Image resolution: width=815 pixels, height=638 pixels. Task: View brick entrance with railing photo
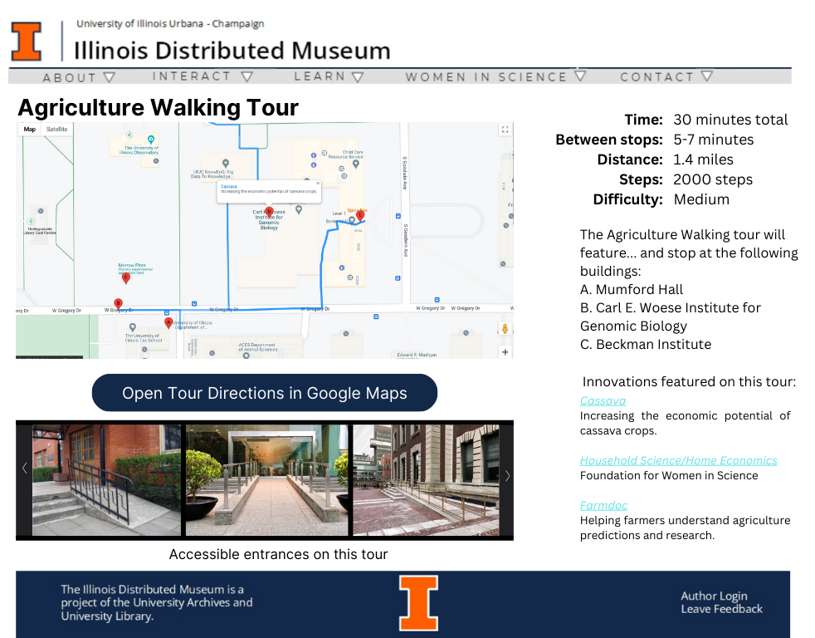(106, 480)
